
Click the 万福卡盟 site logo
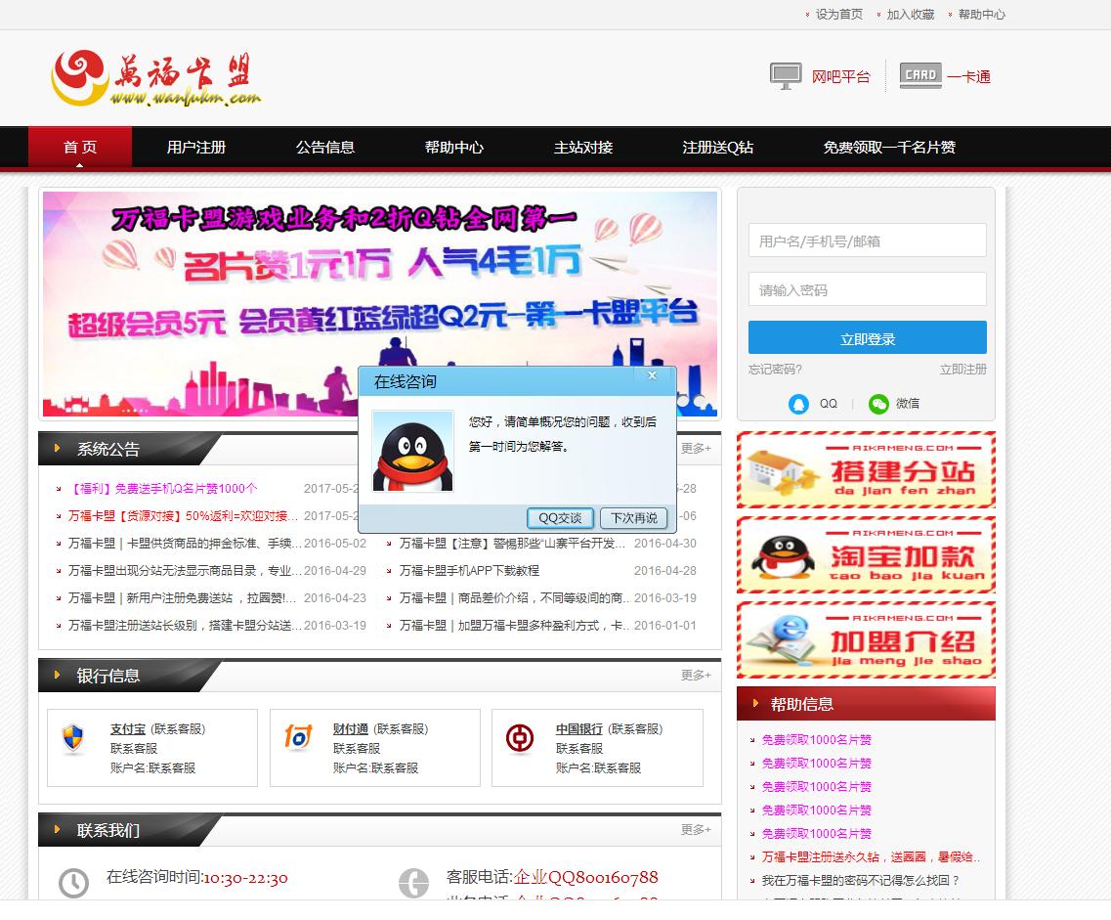pyautogui.click(x=156, y=78)
